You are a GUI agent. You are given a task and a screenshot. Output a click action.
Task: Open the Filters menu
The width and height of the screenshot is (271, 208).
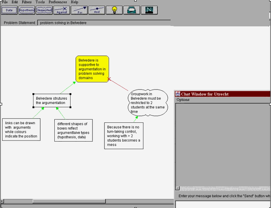pos(27,2)
